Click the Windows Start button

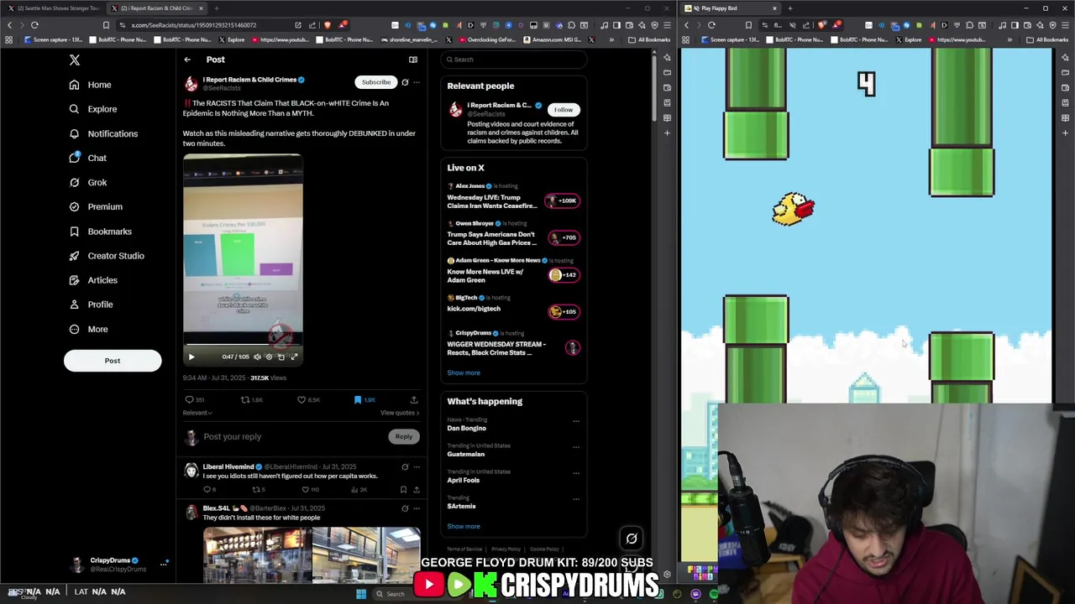361,594
